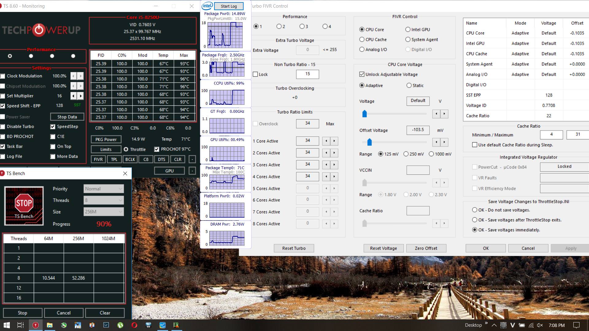Open the Size dropdown showing 256M

[x=103, y=211]
